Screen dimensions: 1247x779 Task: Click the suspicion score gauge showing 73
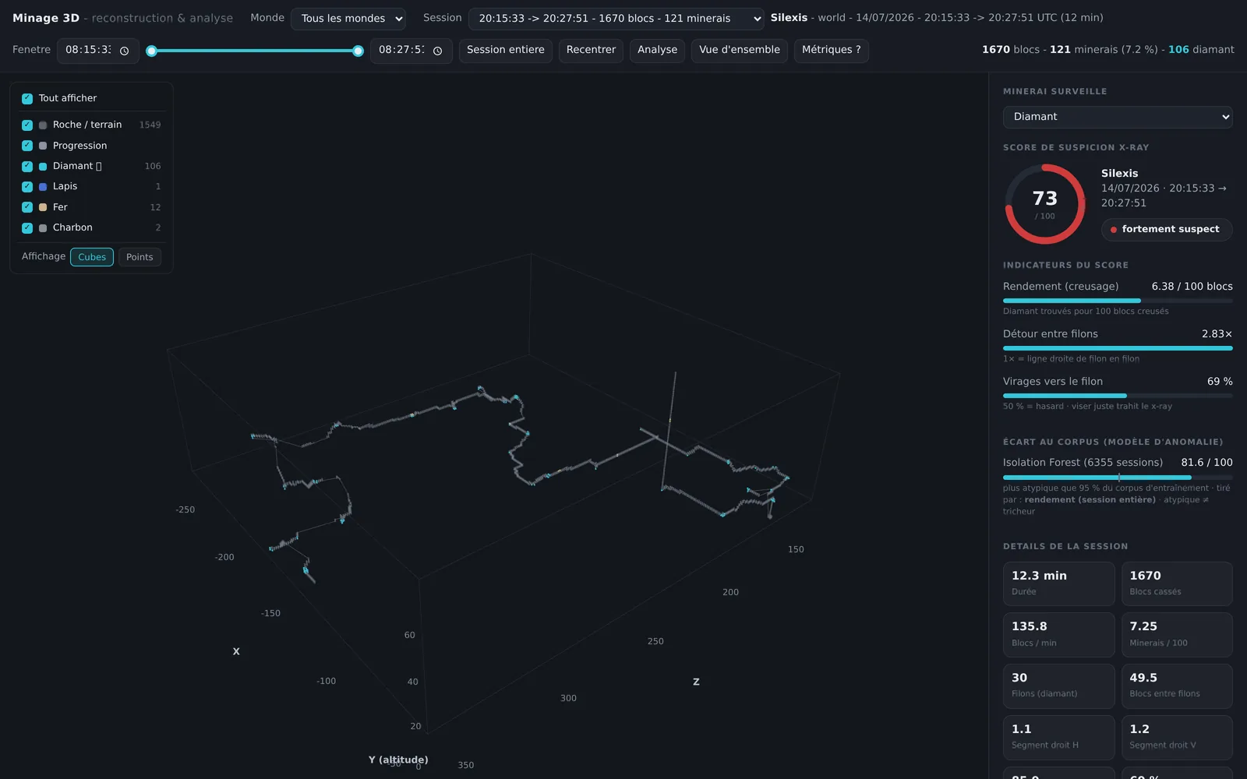[x=1045, y=204]
